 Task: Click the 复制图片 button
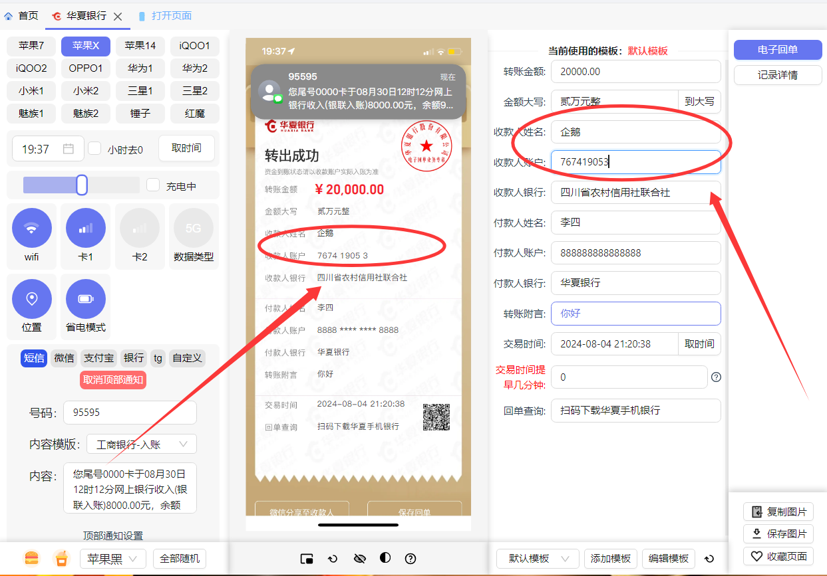point(778,512)
